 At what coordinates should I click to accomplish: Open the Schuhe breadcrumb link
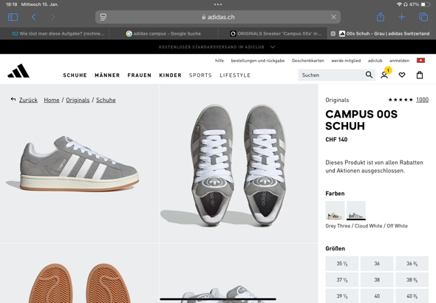(106, 100)
